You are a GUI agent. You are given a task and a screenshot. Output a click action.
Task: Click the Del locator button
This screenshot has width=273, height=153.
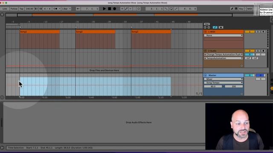(x=207, y=24)
